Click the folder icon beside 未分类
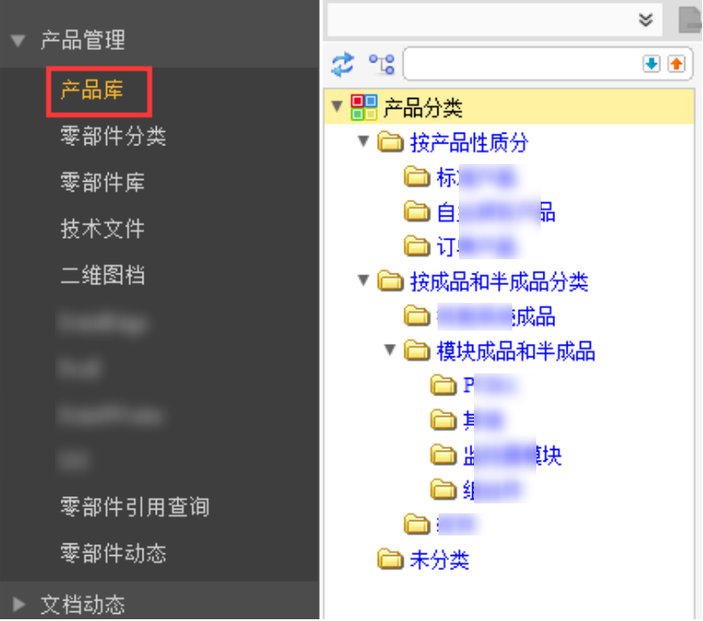 390,559
